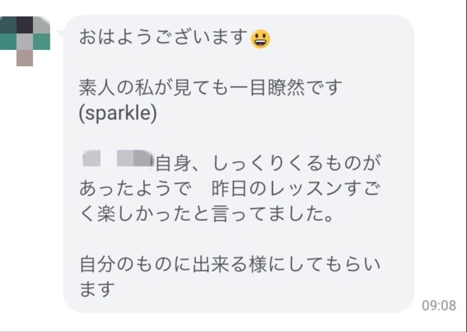Click the word 自身 after the blurred name

click(171, 163)
